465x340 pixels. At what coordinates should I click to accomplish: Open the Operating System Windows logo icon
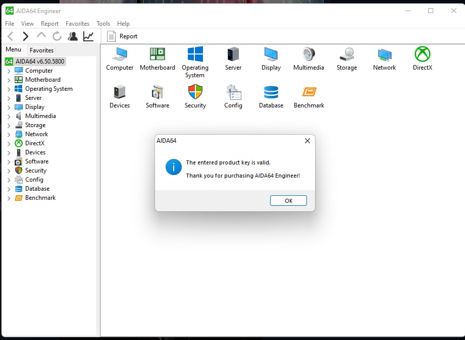point(195,54)
